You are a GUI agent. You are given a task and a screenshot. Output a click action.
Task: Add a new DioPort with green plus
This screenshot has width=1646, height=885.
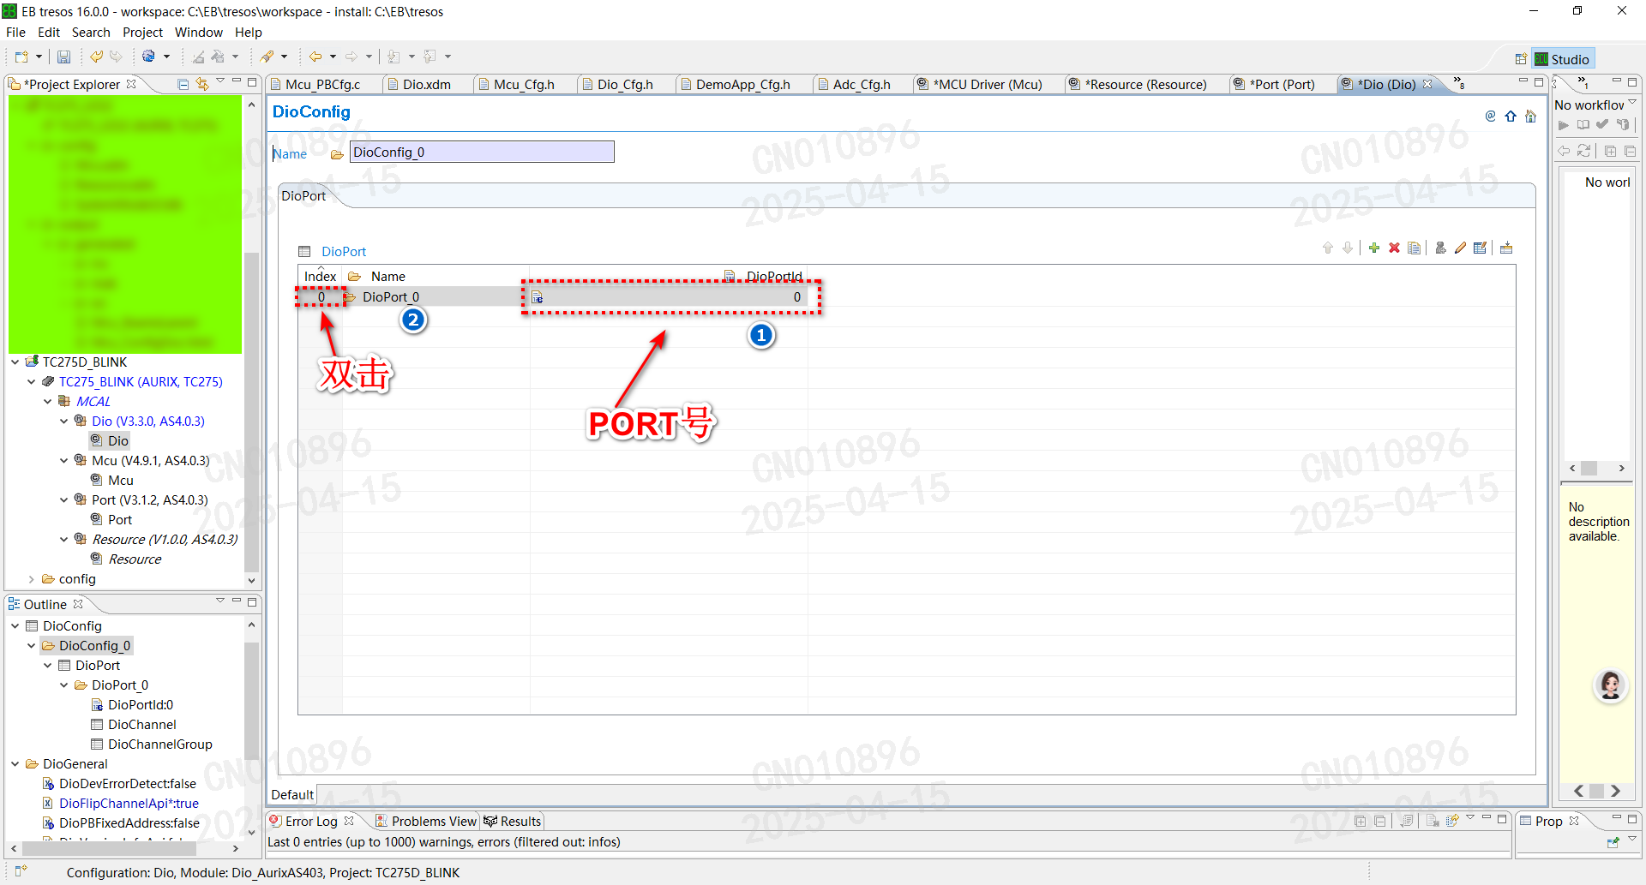(1374, 248)
